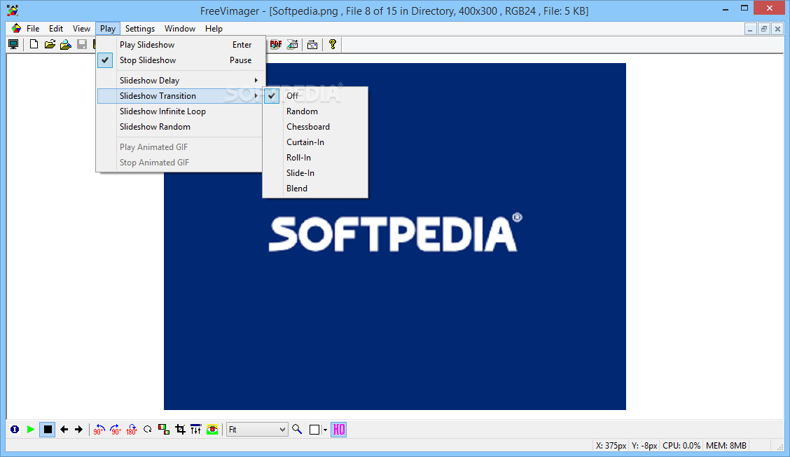Viewport: 790px width, 457px height.
Task: Go to previous image with left arrow
Action: point(64,429)
